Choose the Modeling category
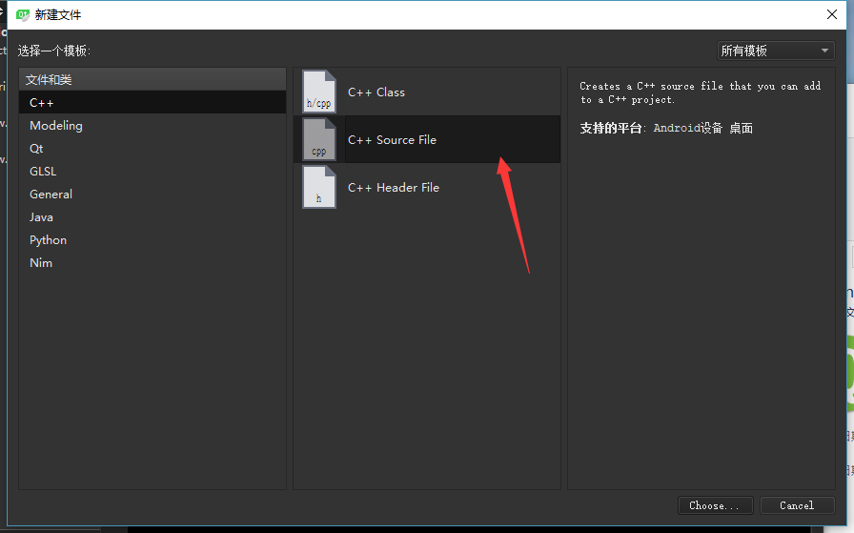The width and height of the screenshot is (854, 533). click(152, 125)
